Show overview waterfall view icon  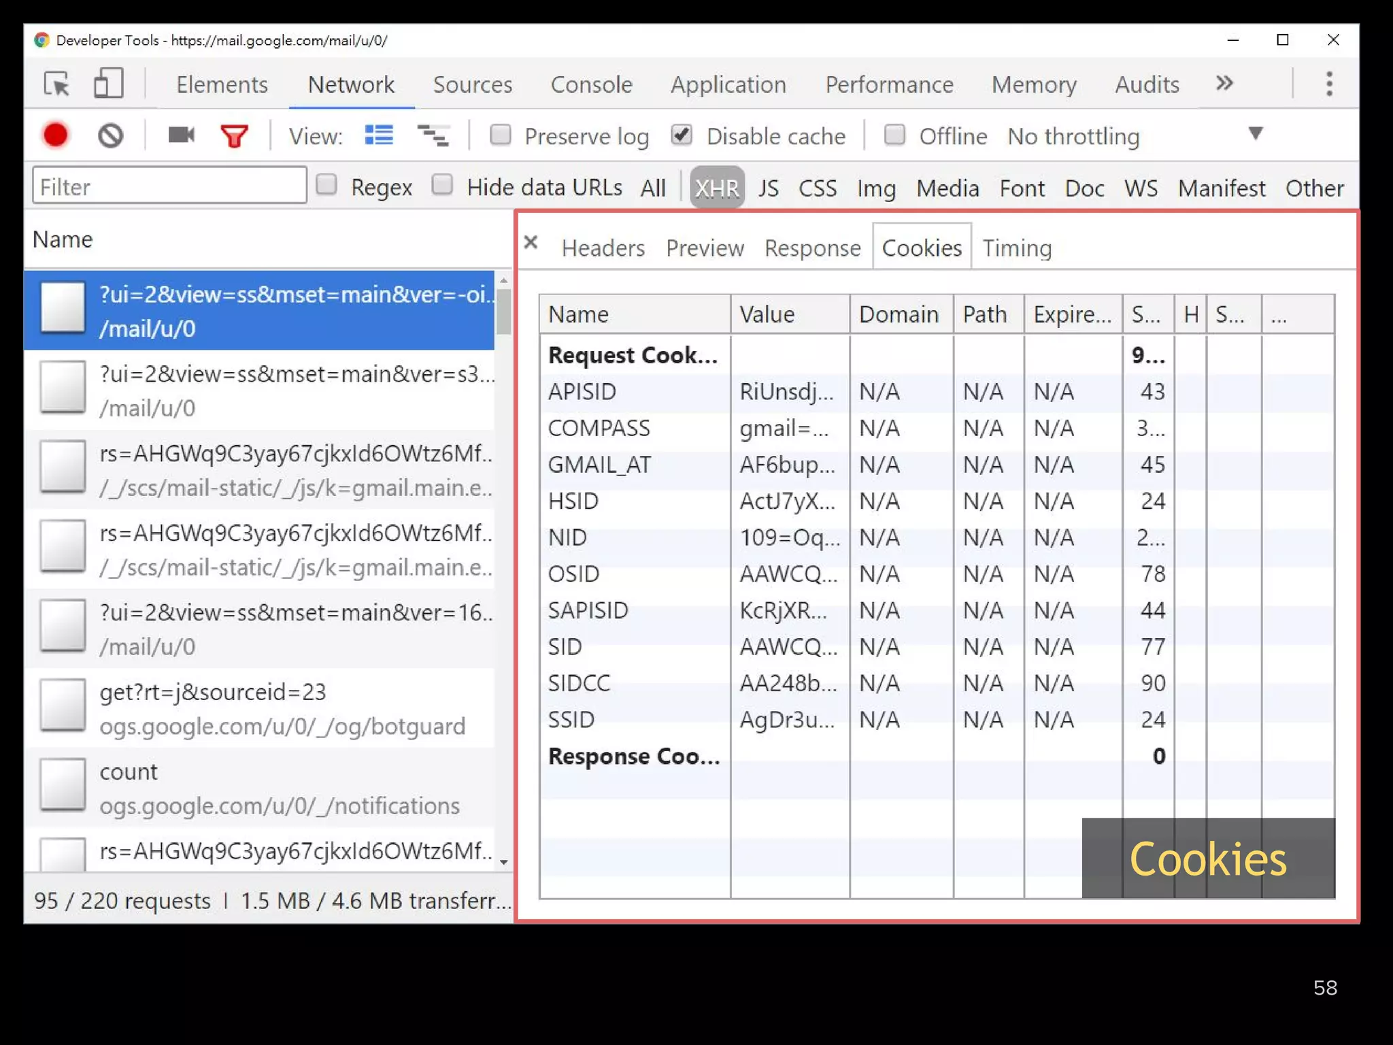(x=433, y=136)
